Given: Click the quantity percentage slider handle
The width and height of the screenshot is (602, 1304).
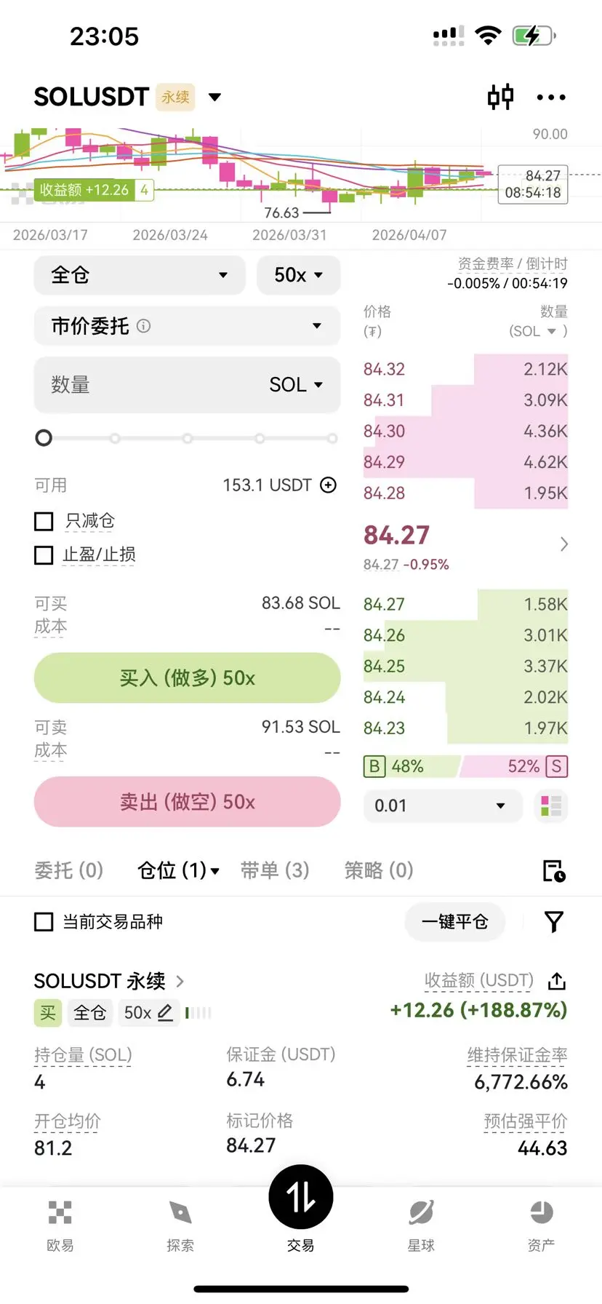Looking at the screenshot, I should [44, 438].
